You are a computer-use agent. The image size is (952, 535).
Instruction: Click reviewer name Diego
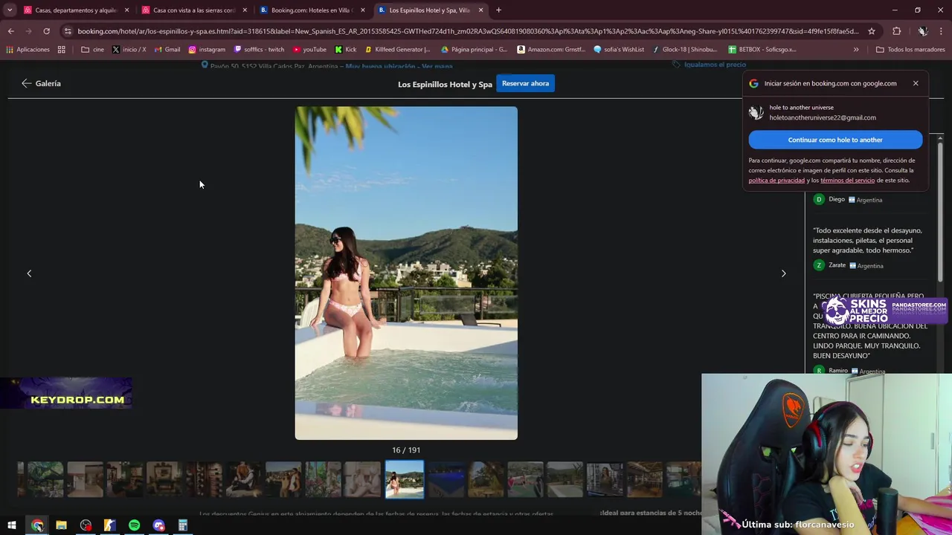coord(837,199)
